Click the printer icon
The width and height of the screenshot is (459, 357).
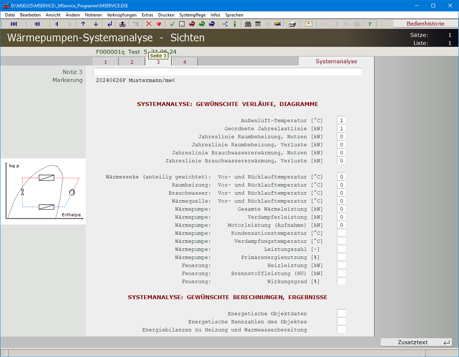coord(292,24)
